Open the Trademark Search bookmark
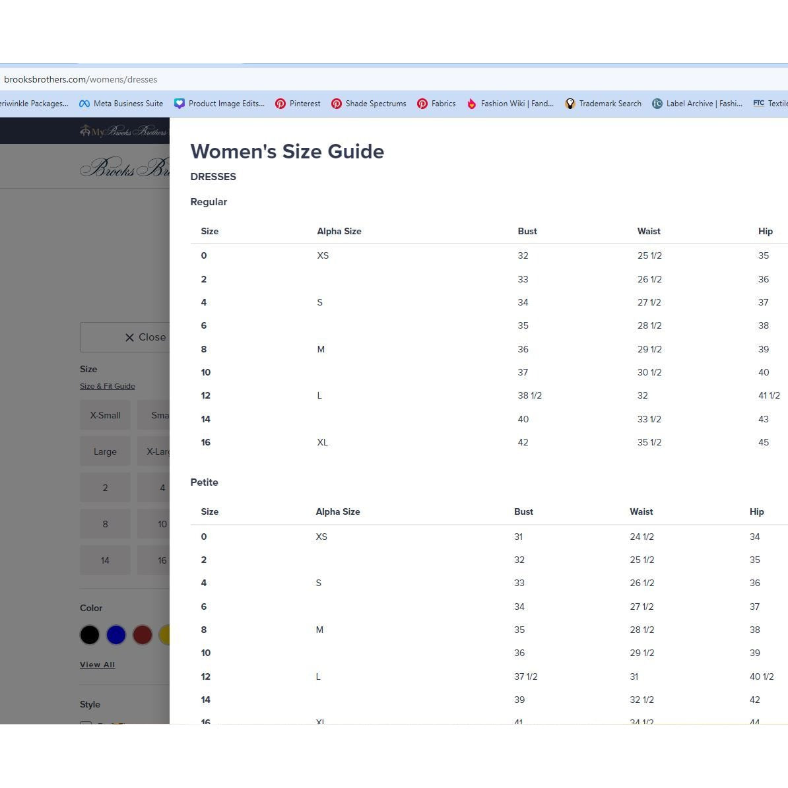This screenshot has height=788, width=788. pyautogui.click(x=603, y=104)
